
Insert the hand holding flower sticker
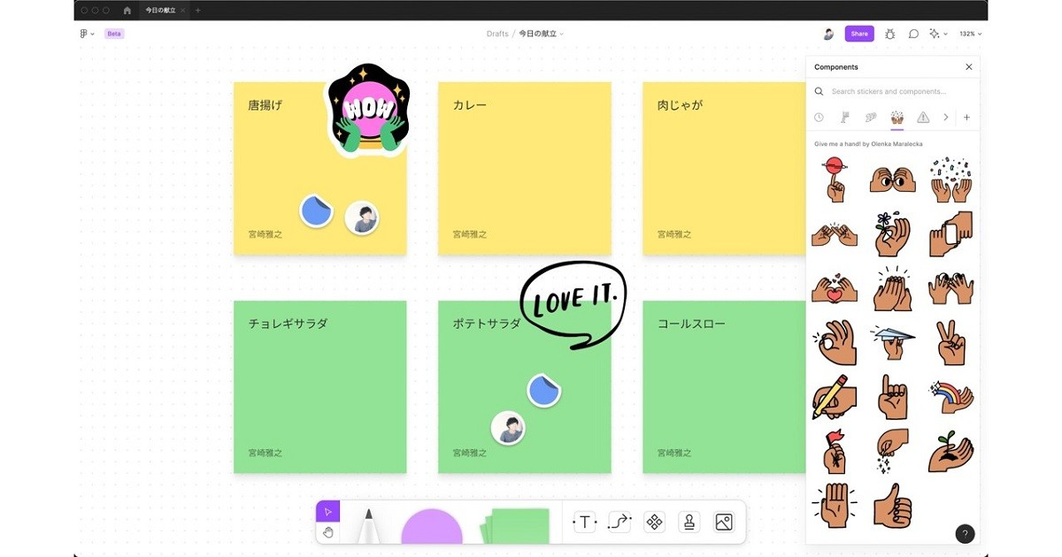pyautogui.click(x=892, y=233)
